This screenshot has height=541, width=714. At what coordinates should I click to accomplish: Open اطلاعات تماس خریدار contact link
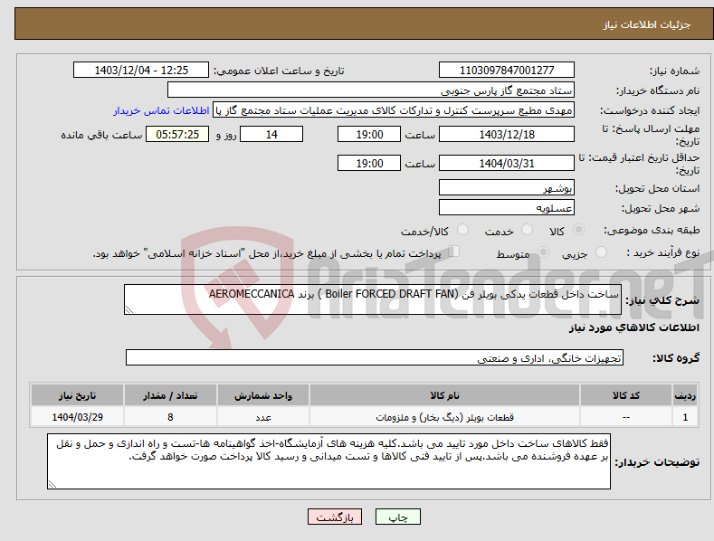click(161, 110)
